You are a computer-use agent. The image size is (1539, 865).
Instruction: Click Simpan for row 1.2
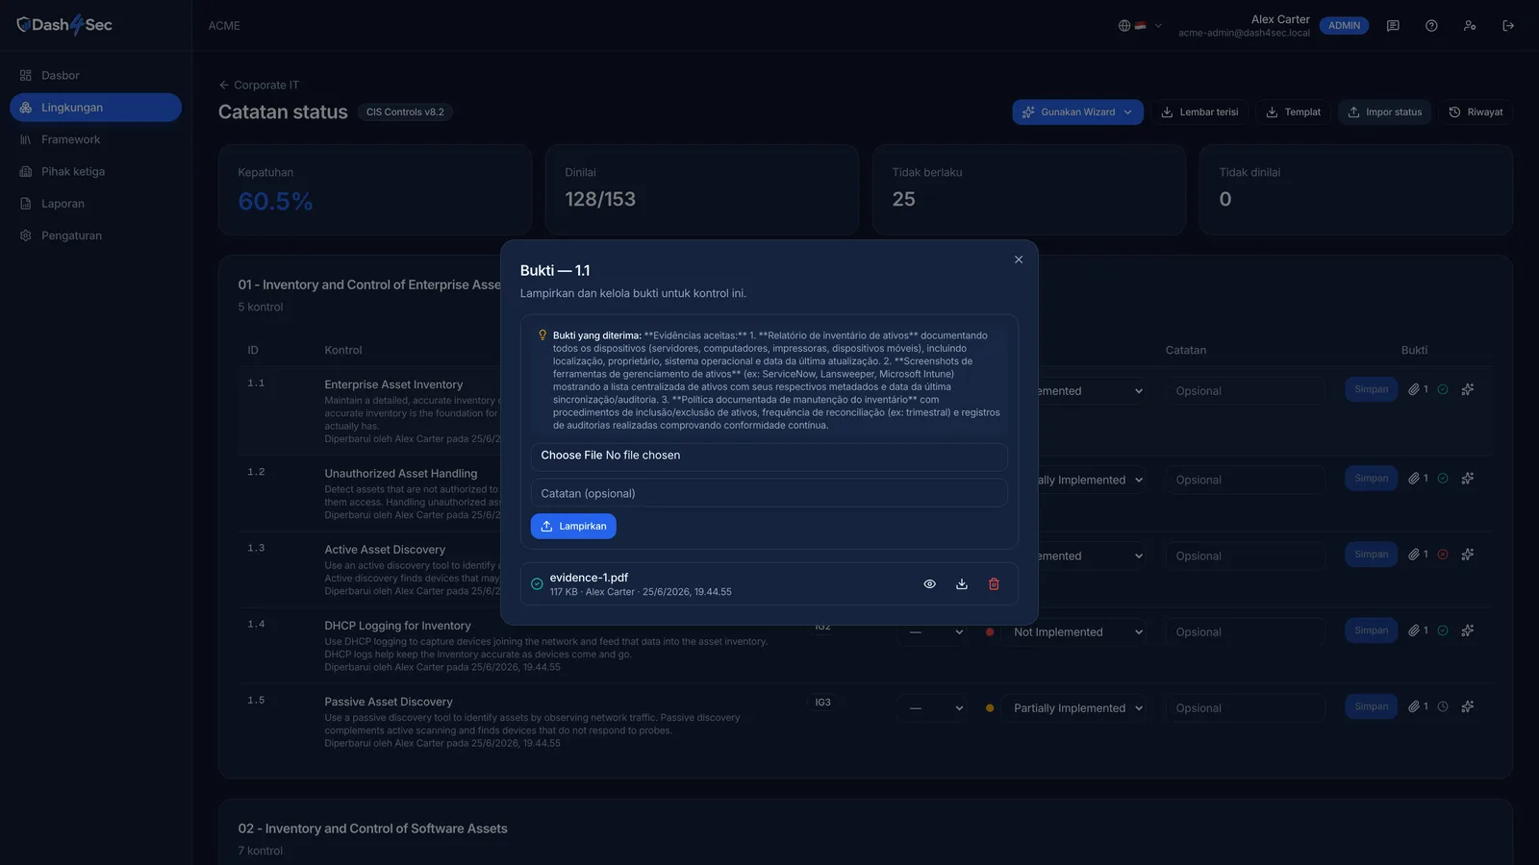click(1371, 479)
